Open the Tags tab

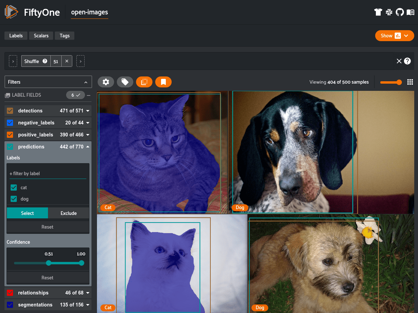[x=64, y=36]
